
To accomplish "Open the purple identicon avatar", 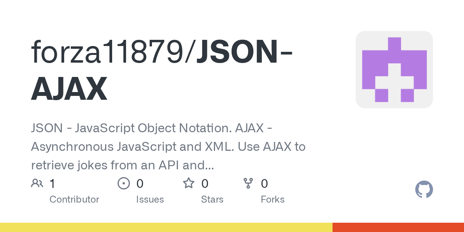I will pyautogui.click(x=394, y=70).
